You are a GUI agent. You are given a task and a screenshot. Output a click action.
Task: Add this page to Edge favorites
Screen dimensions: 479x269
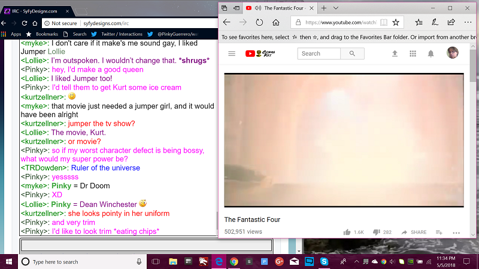396,22
